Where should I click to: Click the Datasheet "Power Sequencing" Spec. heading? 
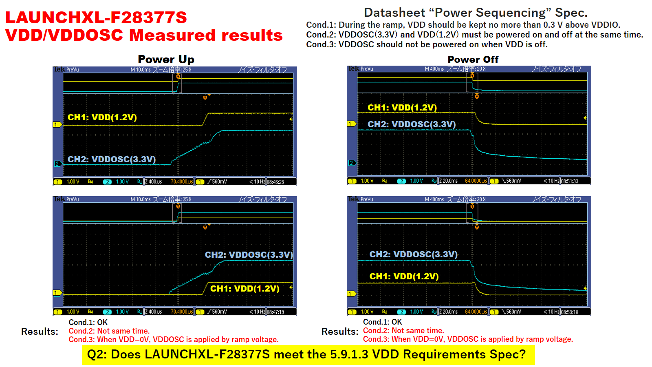476,13
